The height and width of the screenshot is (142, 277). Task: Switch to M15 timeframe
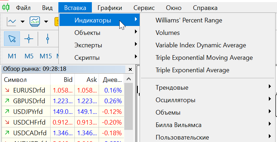click(x=46, y=56)
